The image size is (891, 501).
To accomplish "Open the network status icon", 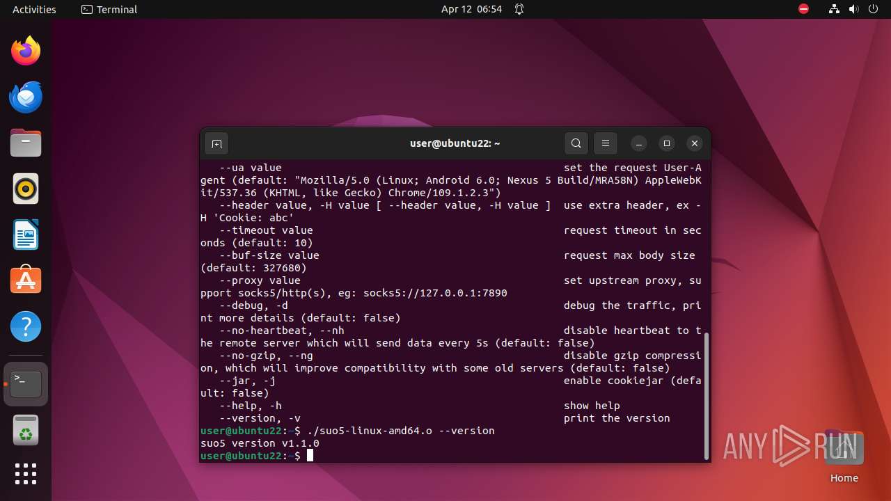I will pyautogui.click(x=835, y=9).
